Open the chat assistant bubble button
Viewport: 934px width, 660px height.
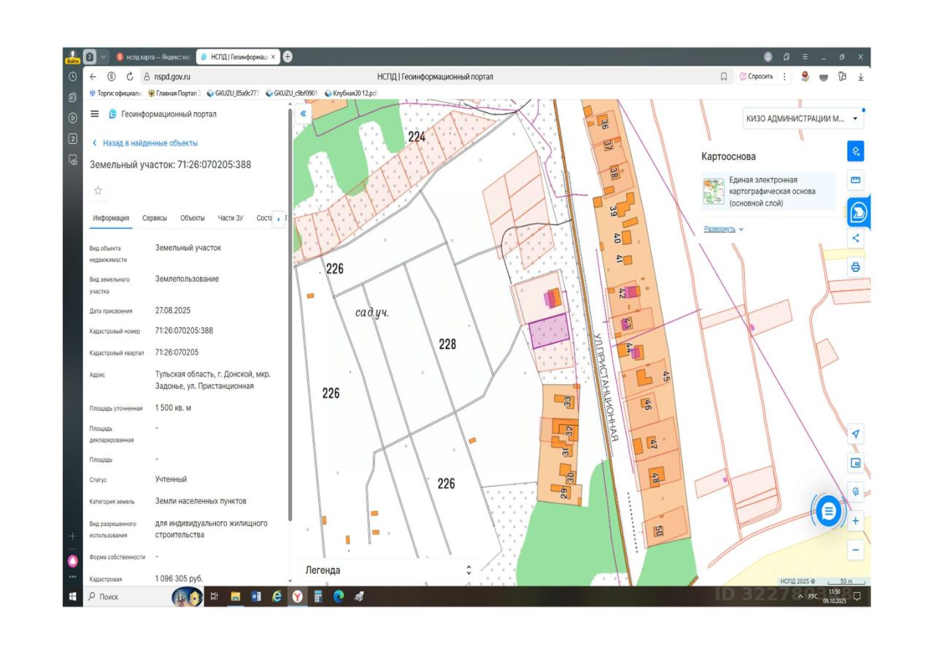828,511
